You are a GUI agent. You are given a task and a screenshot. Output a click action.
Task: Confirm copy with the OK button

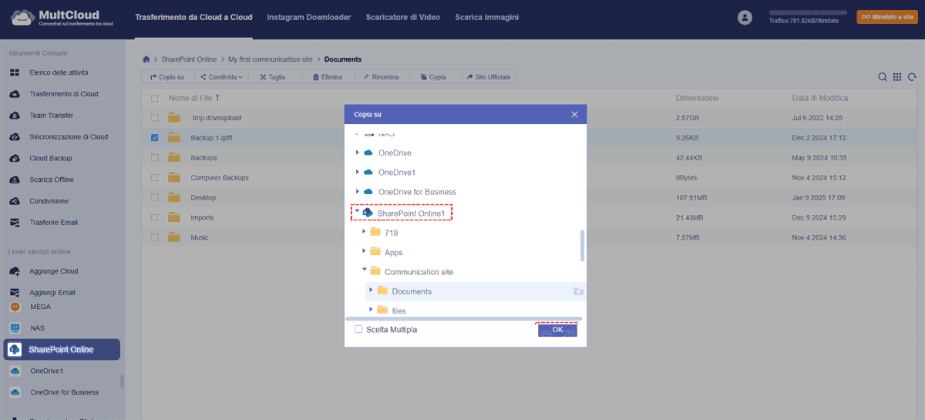point(557,330)
